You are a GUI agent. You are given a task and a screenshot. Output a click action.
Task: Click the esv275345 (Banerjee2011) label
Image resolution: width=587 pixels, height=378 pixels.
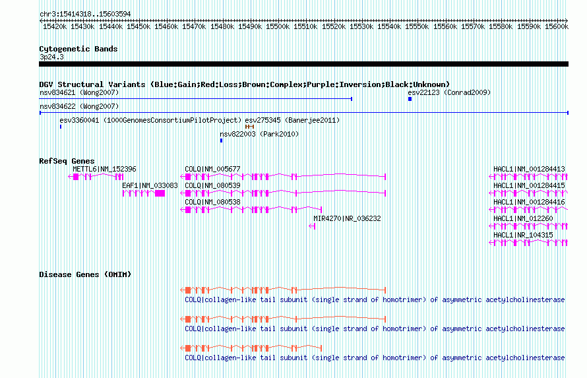[292, 120]
